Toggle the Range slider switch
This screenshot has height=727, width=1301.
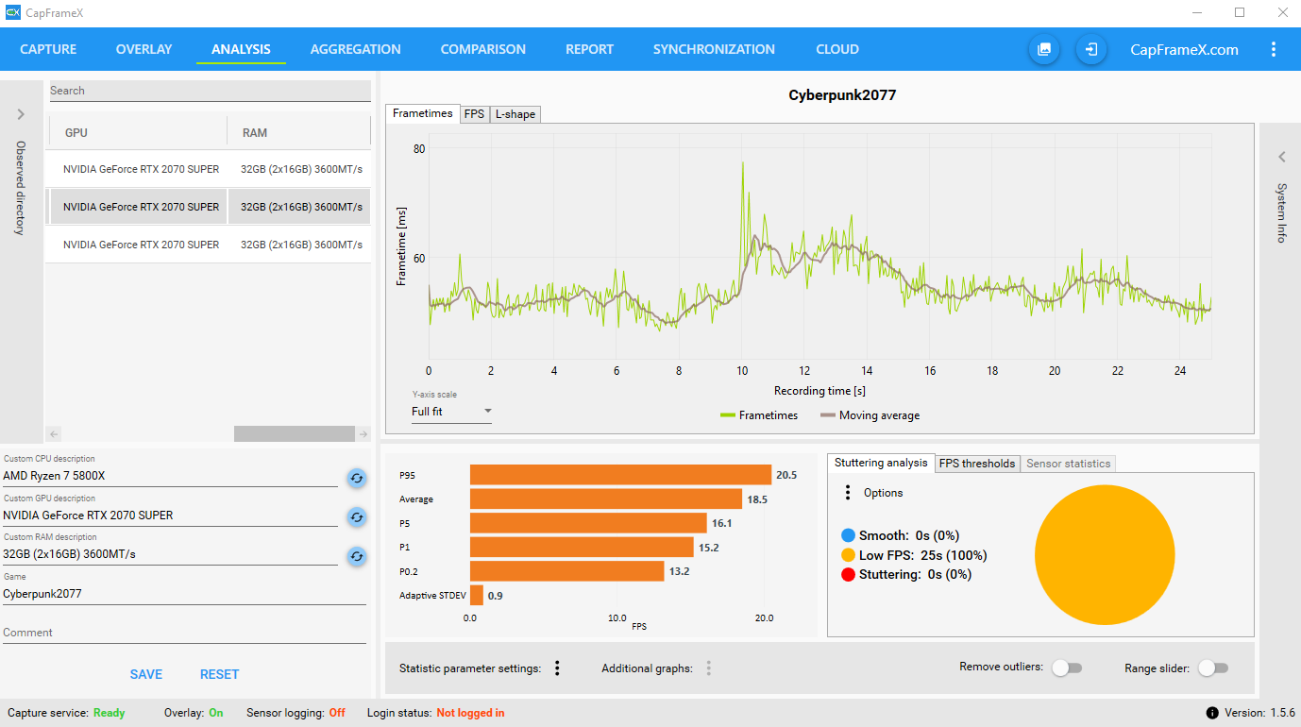[1213, 668]
